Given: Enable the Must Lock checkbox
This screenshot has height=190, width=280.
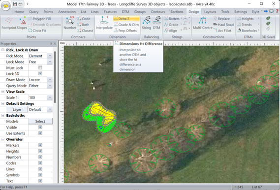Looking at the screenshot, I should click(x=40, y=67).
